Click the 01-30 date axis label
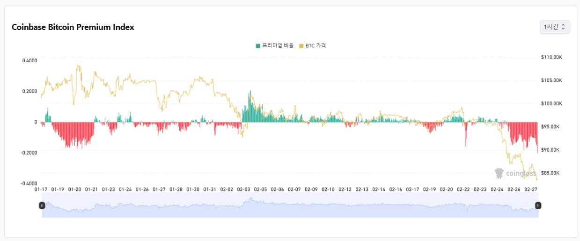The height and width of the screenshot is (241, 580). coord(193,190)
